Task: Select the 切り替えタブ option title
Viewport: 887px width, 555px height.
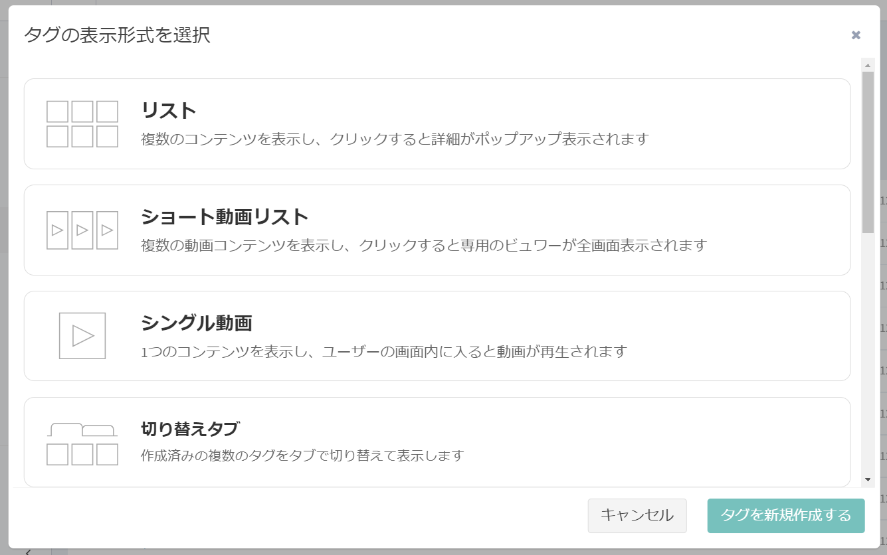Action: coord(189,430)
